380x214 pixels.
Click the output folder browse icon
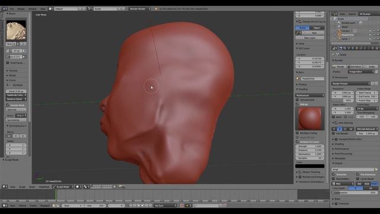coord(376,169)
